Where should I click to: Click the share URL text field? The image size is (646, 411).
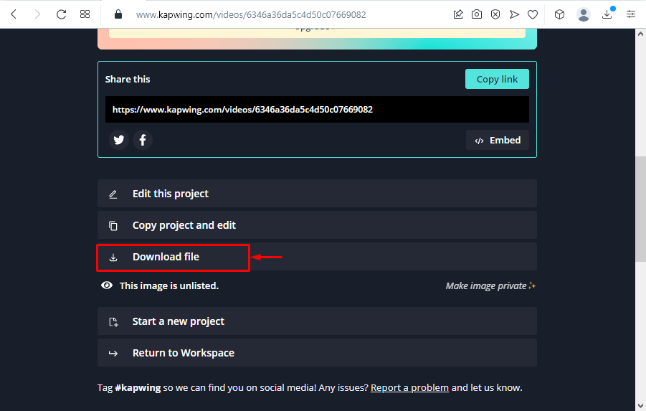(317, 109)
